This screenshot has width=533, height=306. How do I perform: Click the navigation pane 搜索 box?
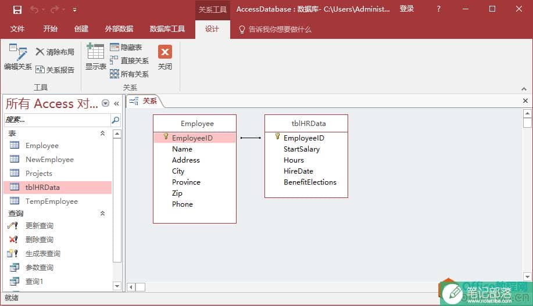click(x=57, y=120)
